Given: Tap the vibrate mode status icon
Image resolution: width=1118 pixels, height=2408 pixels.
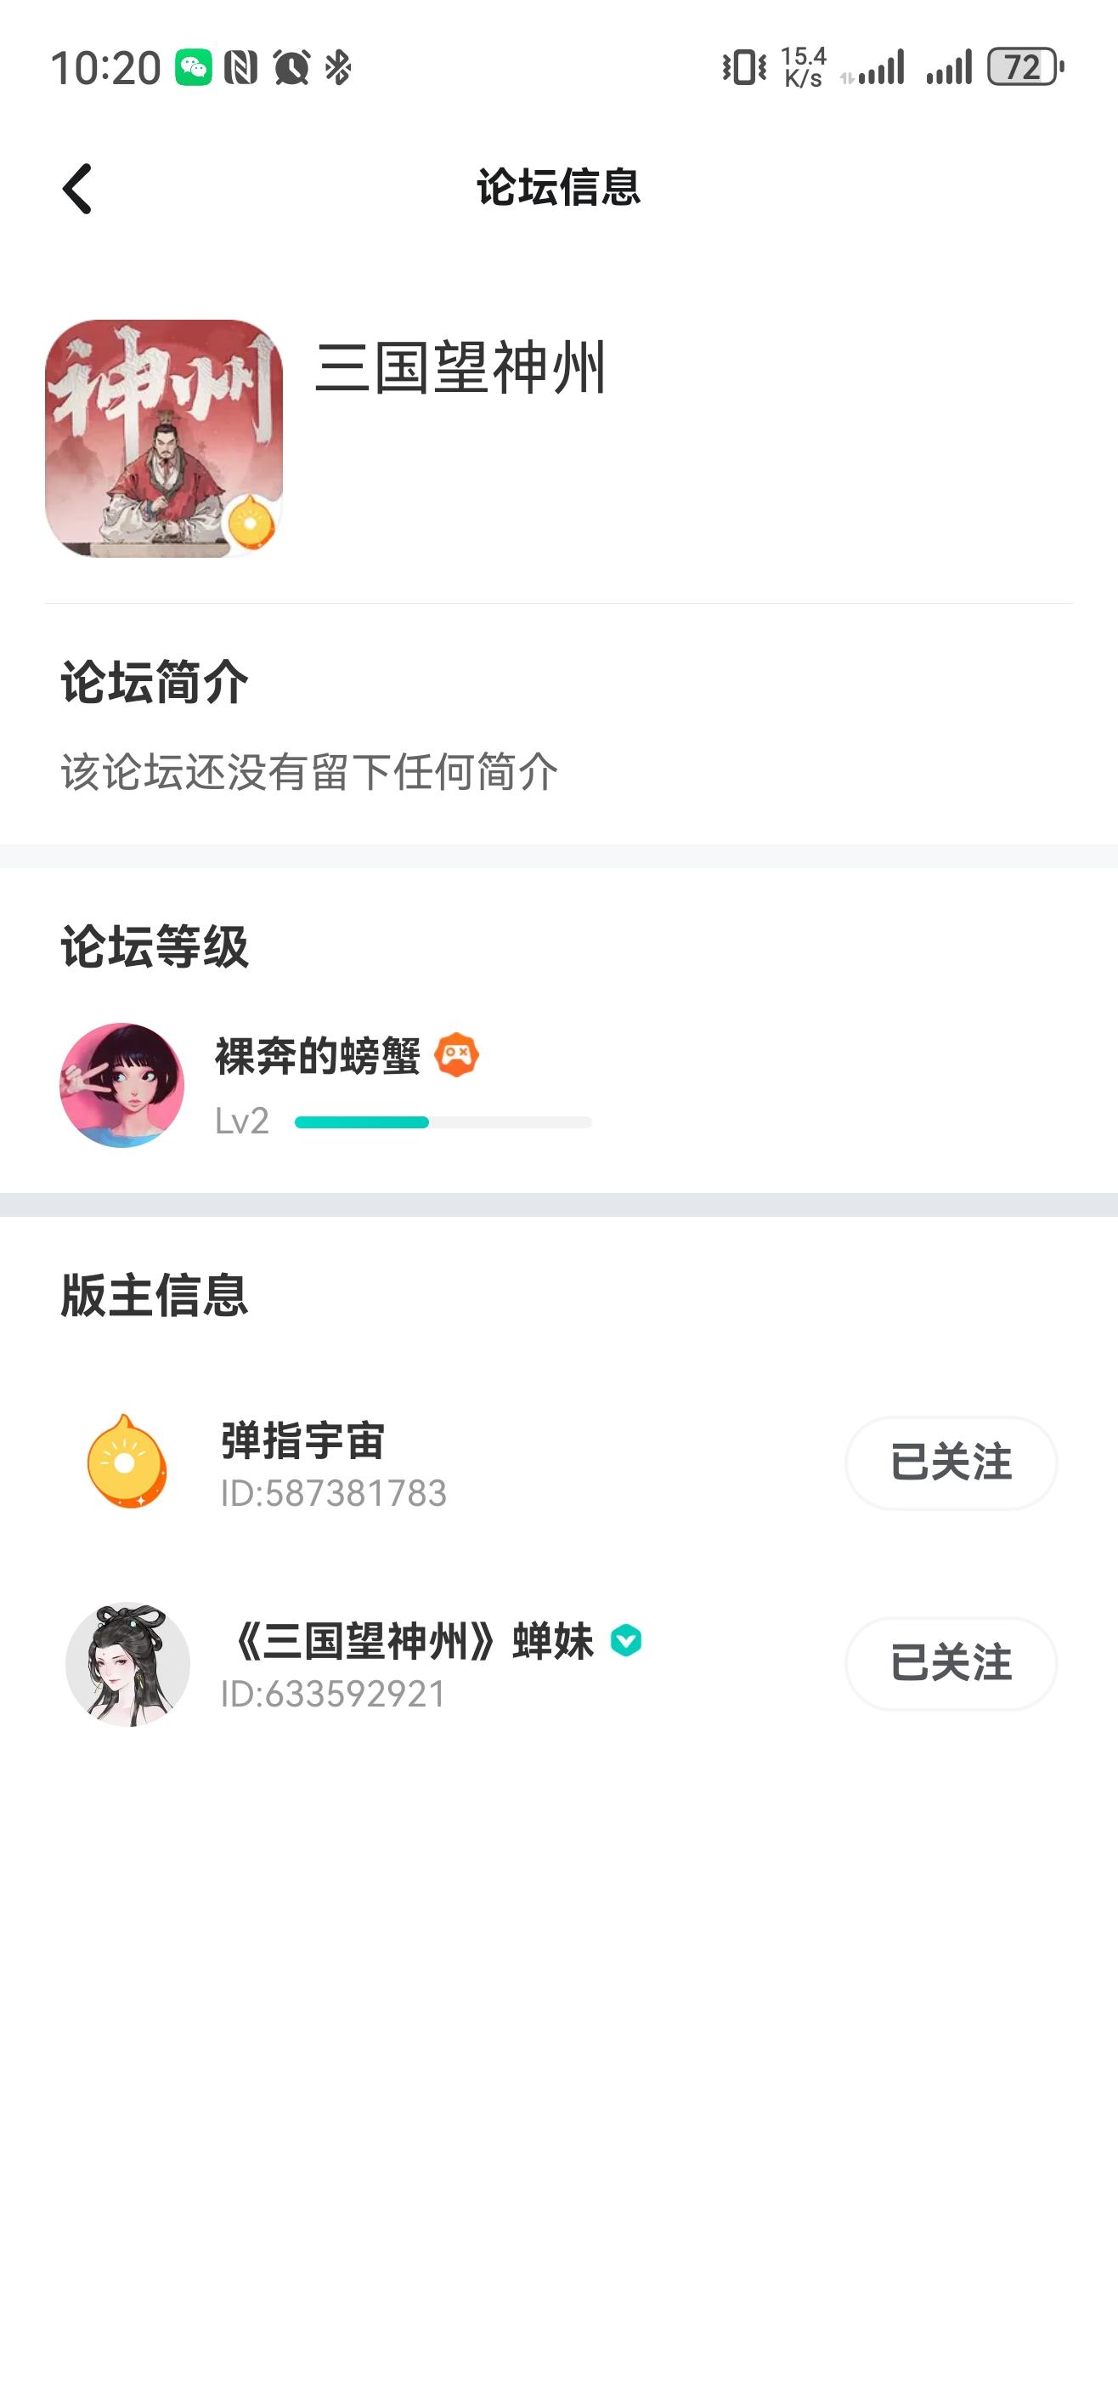Looking at the screenshot, I should pyautogui.click(x=744, y=67).
